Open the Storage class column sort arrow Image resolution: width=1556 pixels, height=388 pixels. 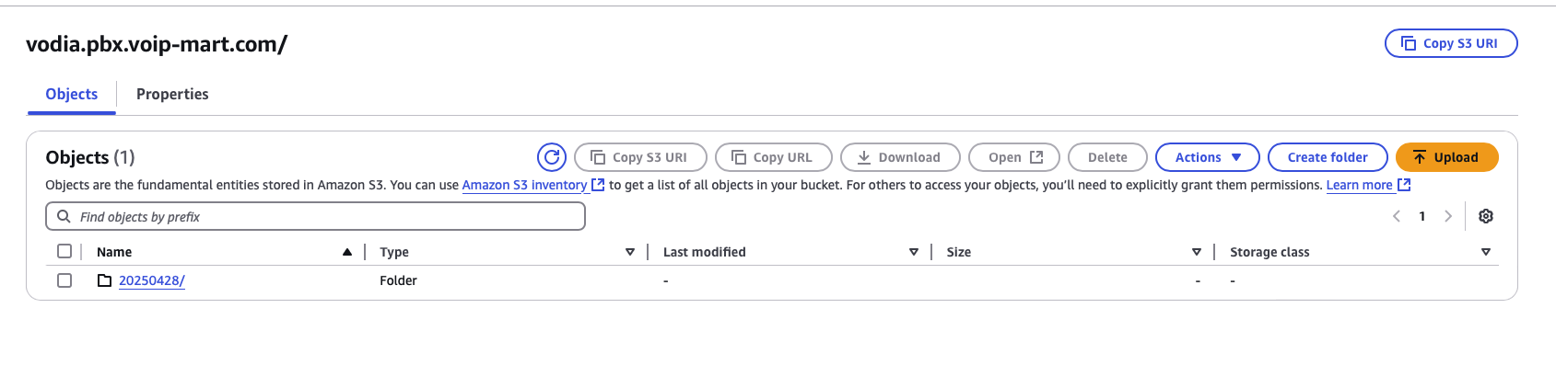(1486, 252)
